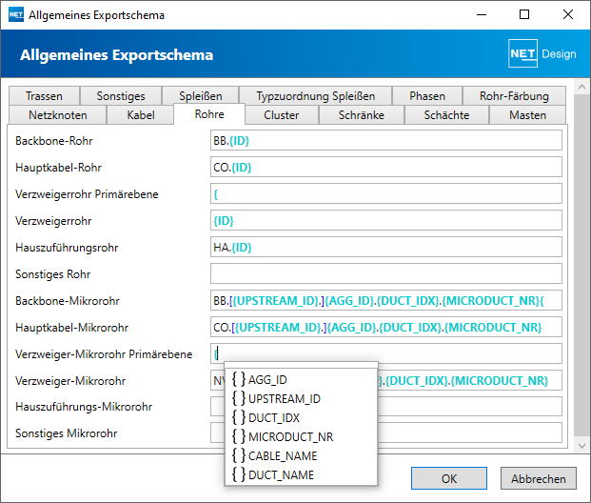Screen dimensions: 591x503
Task: Edit the Hauptkabel-Mikrorohr field
Action: [x=386, y=327]
